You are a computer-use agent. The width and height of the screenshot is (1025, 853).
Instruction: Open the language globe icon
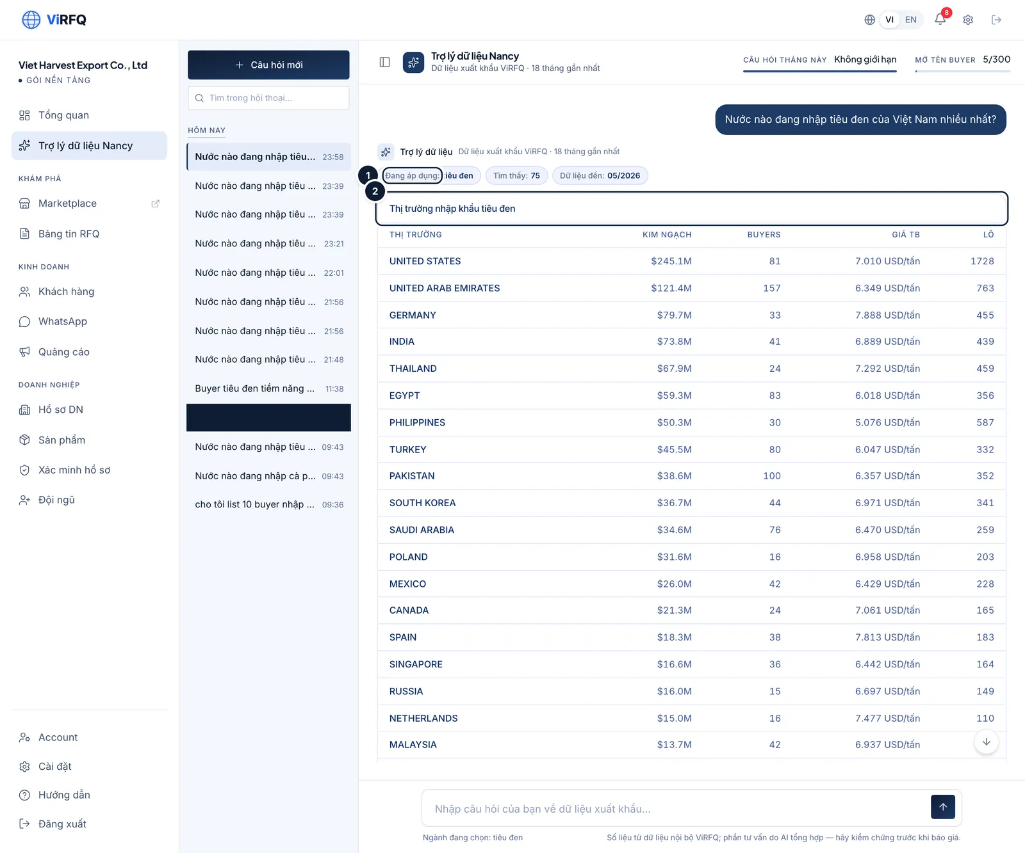click(x=869, y=20)
